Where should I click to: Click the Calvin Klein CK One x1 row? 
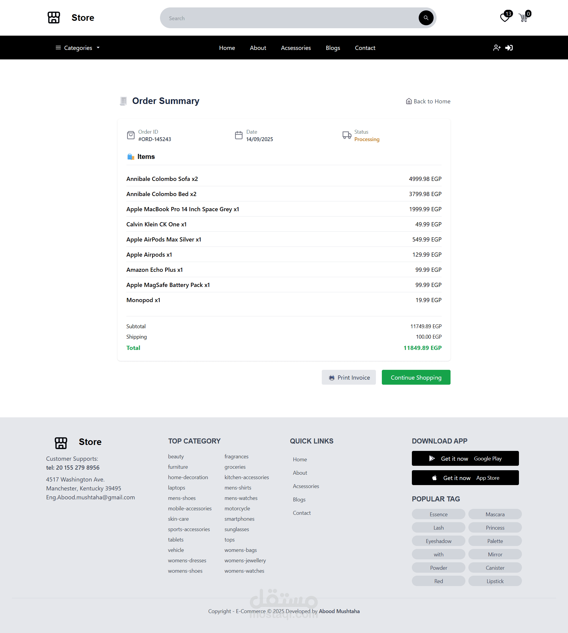point(284,224)
